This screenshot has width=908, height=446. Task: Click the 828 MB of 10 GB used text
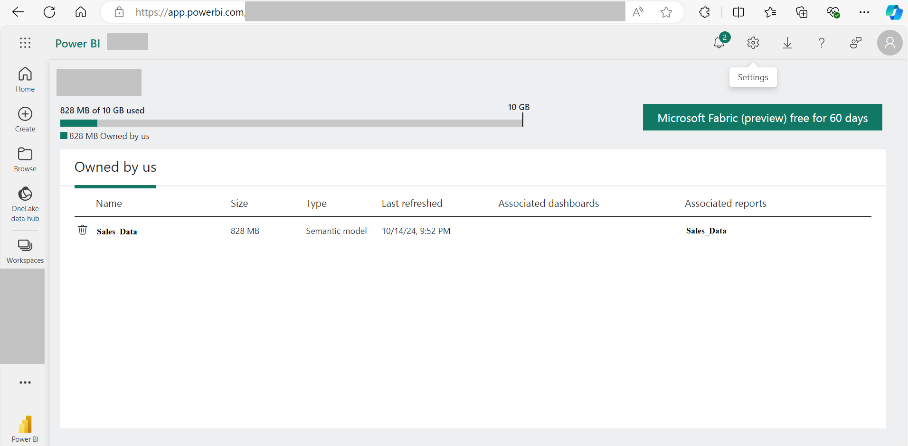click(x=102, y=111)
